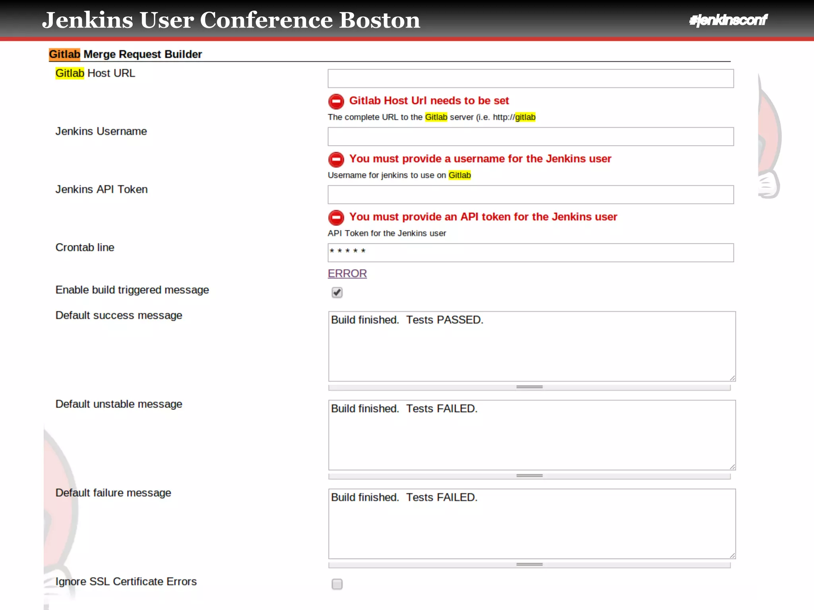Viewport: 814px width, 610px height.
Task: Grab resize bar under failure message textarea
Action: (x=529, y=565)
